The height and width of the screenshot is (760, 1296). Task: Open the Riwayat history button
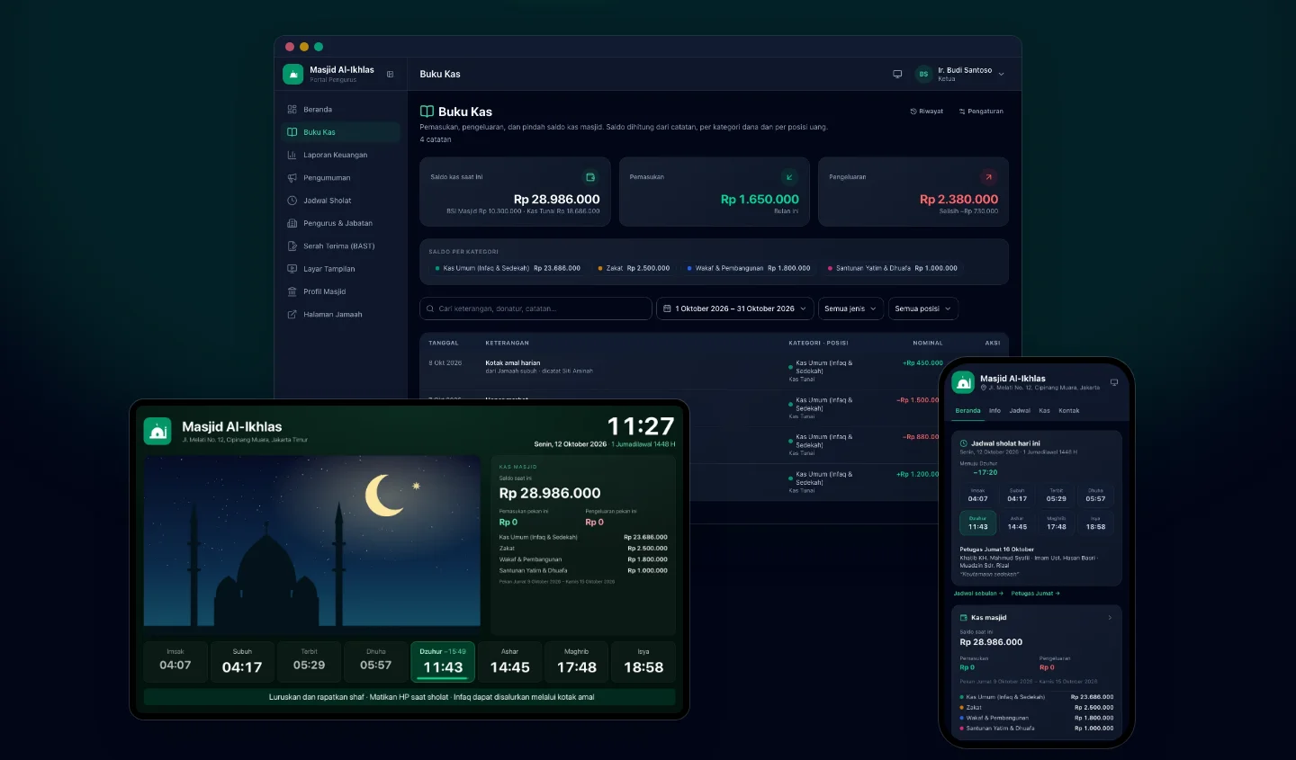coord(927,112)
